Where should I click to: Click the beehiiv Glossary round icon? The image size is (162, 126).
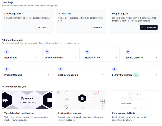tap(128, 52)
